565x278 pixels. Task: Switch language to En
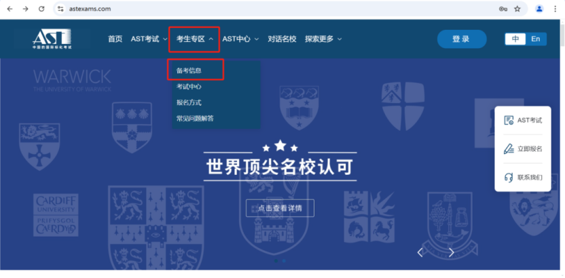click(x=536, y=39)
